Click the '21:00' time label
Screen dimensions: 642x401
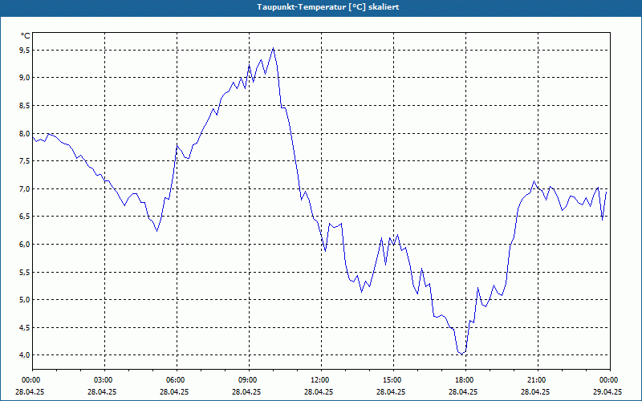[x=538, y=380]
